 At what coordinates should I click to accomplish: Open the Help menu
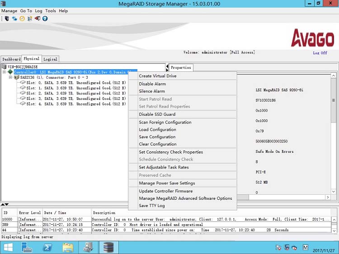pos(63,11)
